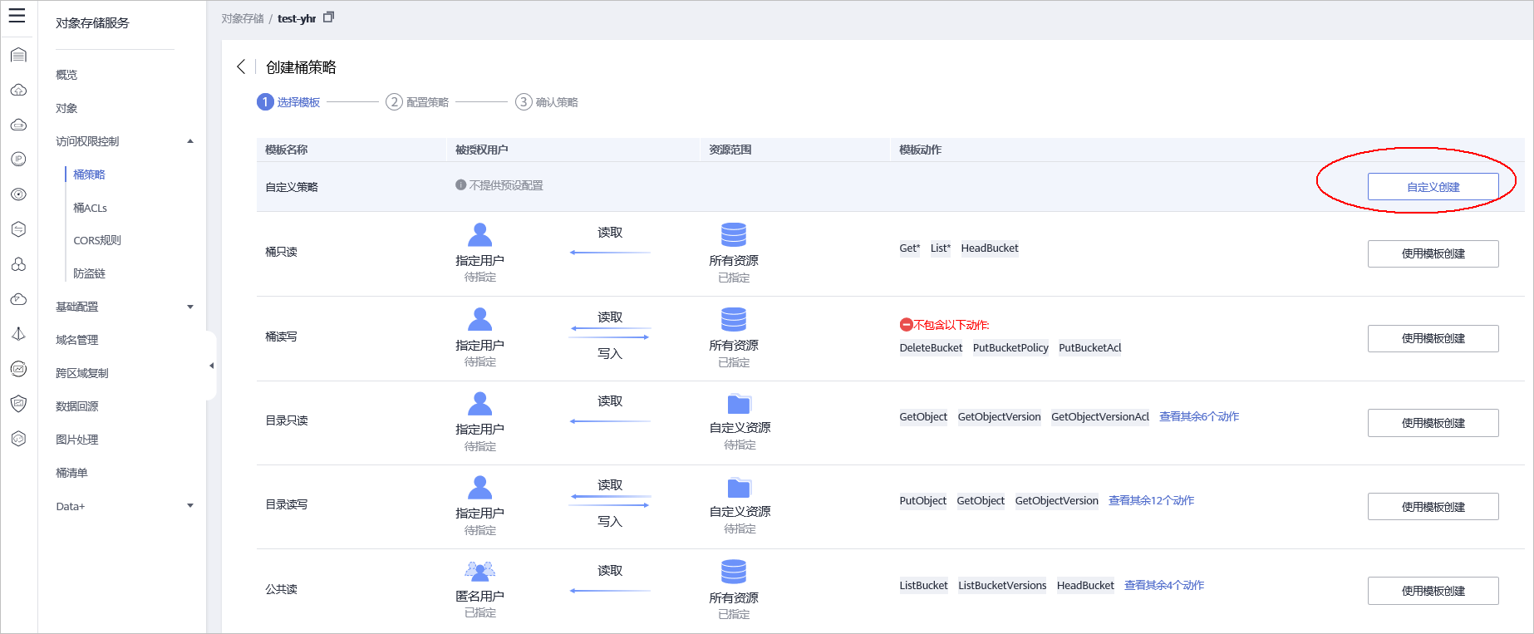Open the hamburger menu at top left
This screenshot has width=1534, height=634.
[17, 16]
